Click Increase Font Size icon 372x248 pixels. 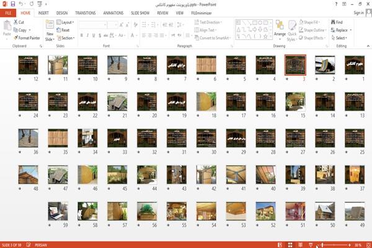122,25
